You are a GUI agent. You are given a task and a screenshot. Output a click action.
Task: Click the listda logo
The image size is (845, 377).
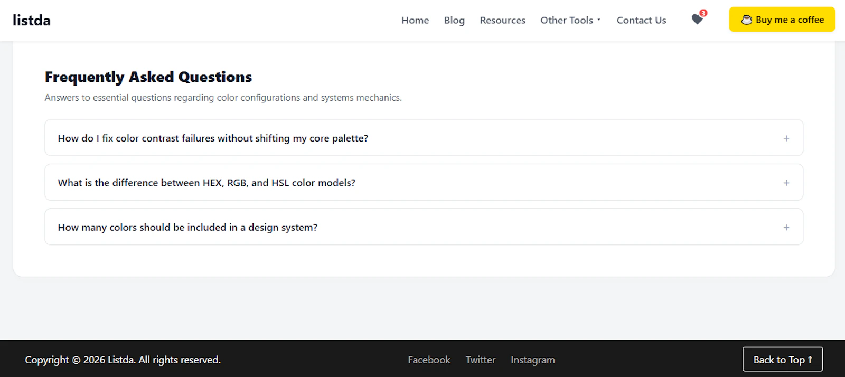pos(32,20)
